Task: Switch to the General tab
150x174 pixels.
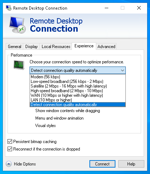Action: tap(15, 47)
